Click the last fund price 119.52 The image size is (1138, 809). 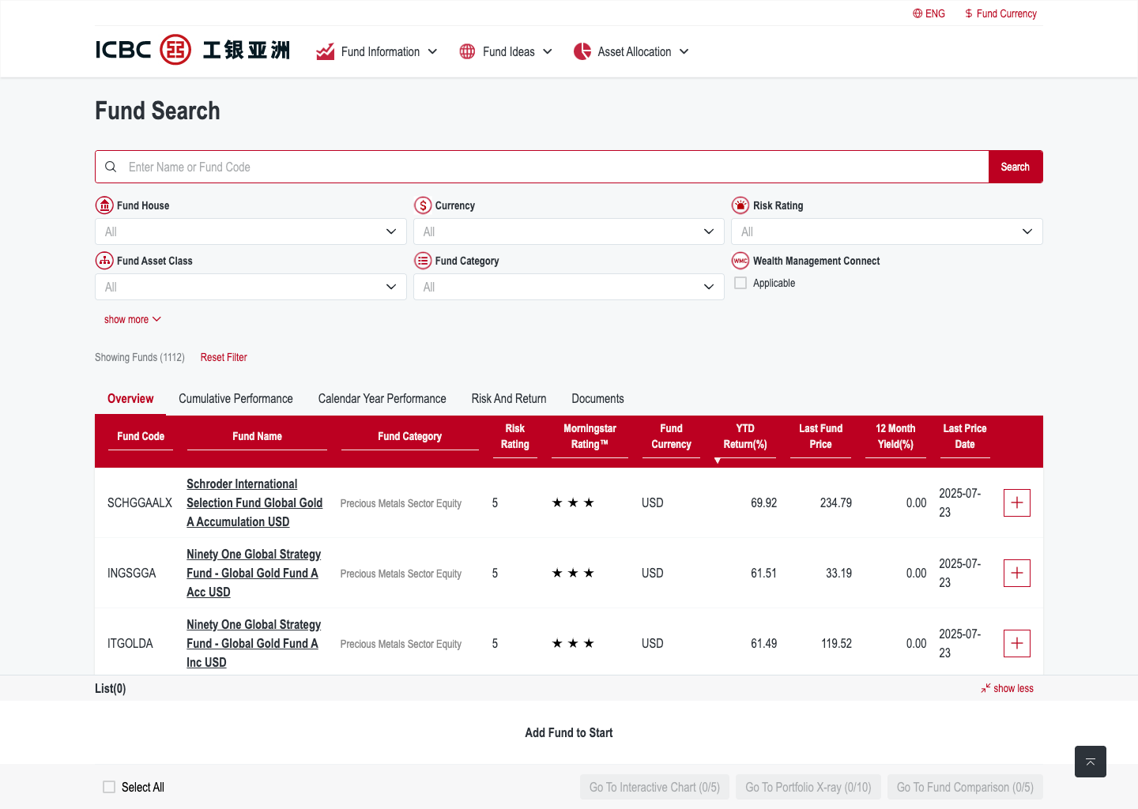(x=836, y=643)
